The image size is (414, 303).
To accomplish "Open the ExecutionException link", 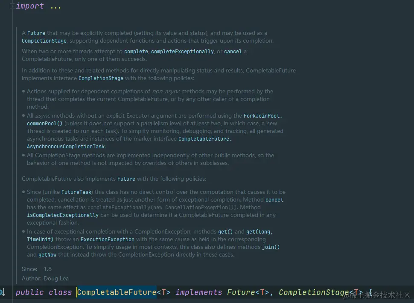I will pyautogui.click(x=108, y=239).
